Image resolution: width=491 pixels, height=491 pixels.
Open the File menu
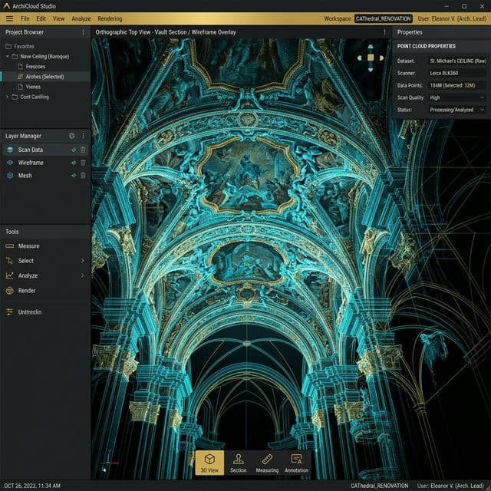(25, 18)
